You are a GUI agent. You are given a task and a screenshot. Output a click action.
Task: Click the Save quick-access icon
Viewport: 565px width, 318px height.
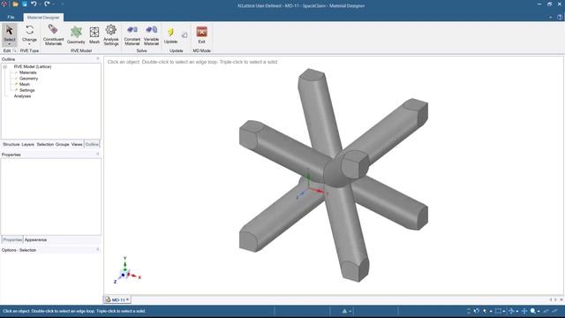(25, 4)
